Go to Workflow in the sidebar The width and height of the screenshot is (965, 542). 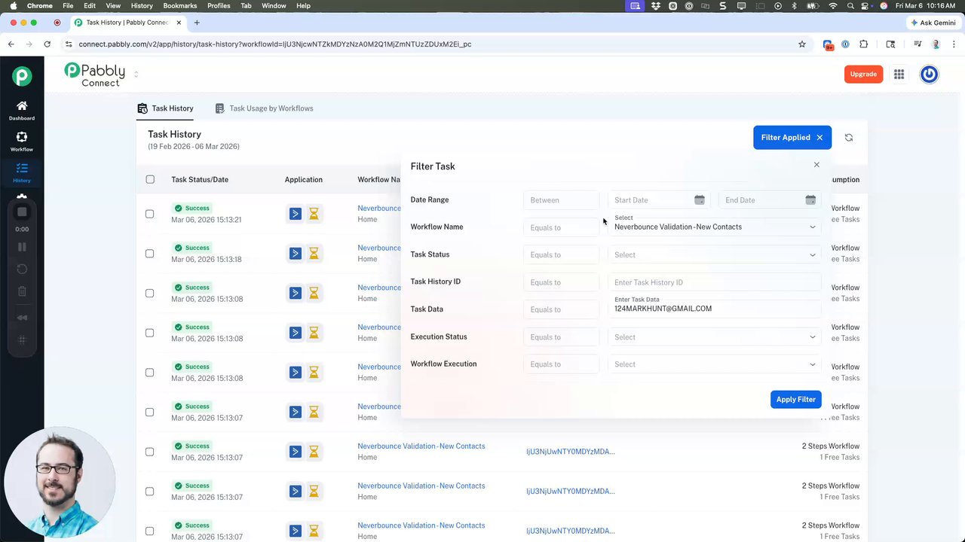[22, 142]
